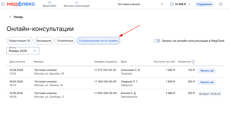The height and width of the screenshot is (137, 230).
Task: Click the Филиал column header
Action: (39, 62)
